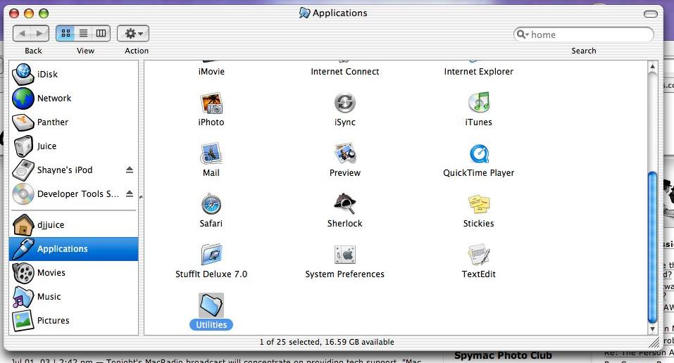Image resolution: width=674 pixels, height=363 pixels.
Task: Toggle toolbar with the top-right pill button
Action: pos(650,14)
